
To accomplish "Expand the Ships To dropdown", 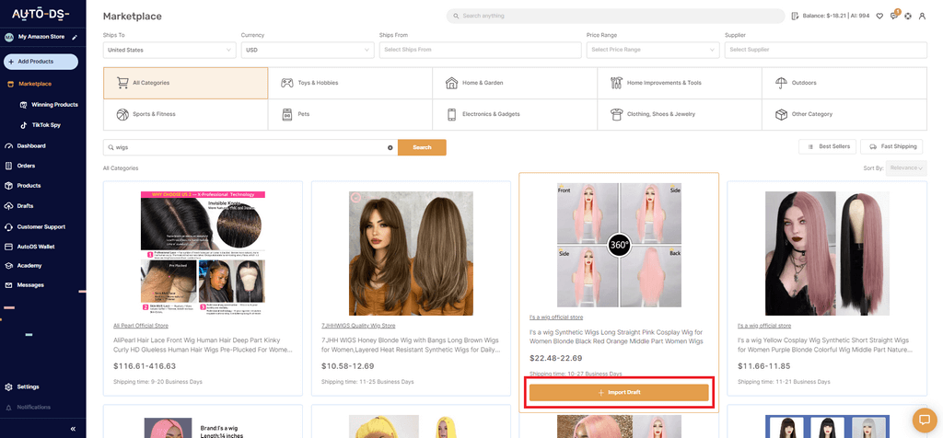I will 169,50.
